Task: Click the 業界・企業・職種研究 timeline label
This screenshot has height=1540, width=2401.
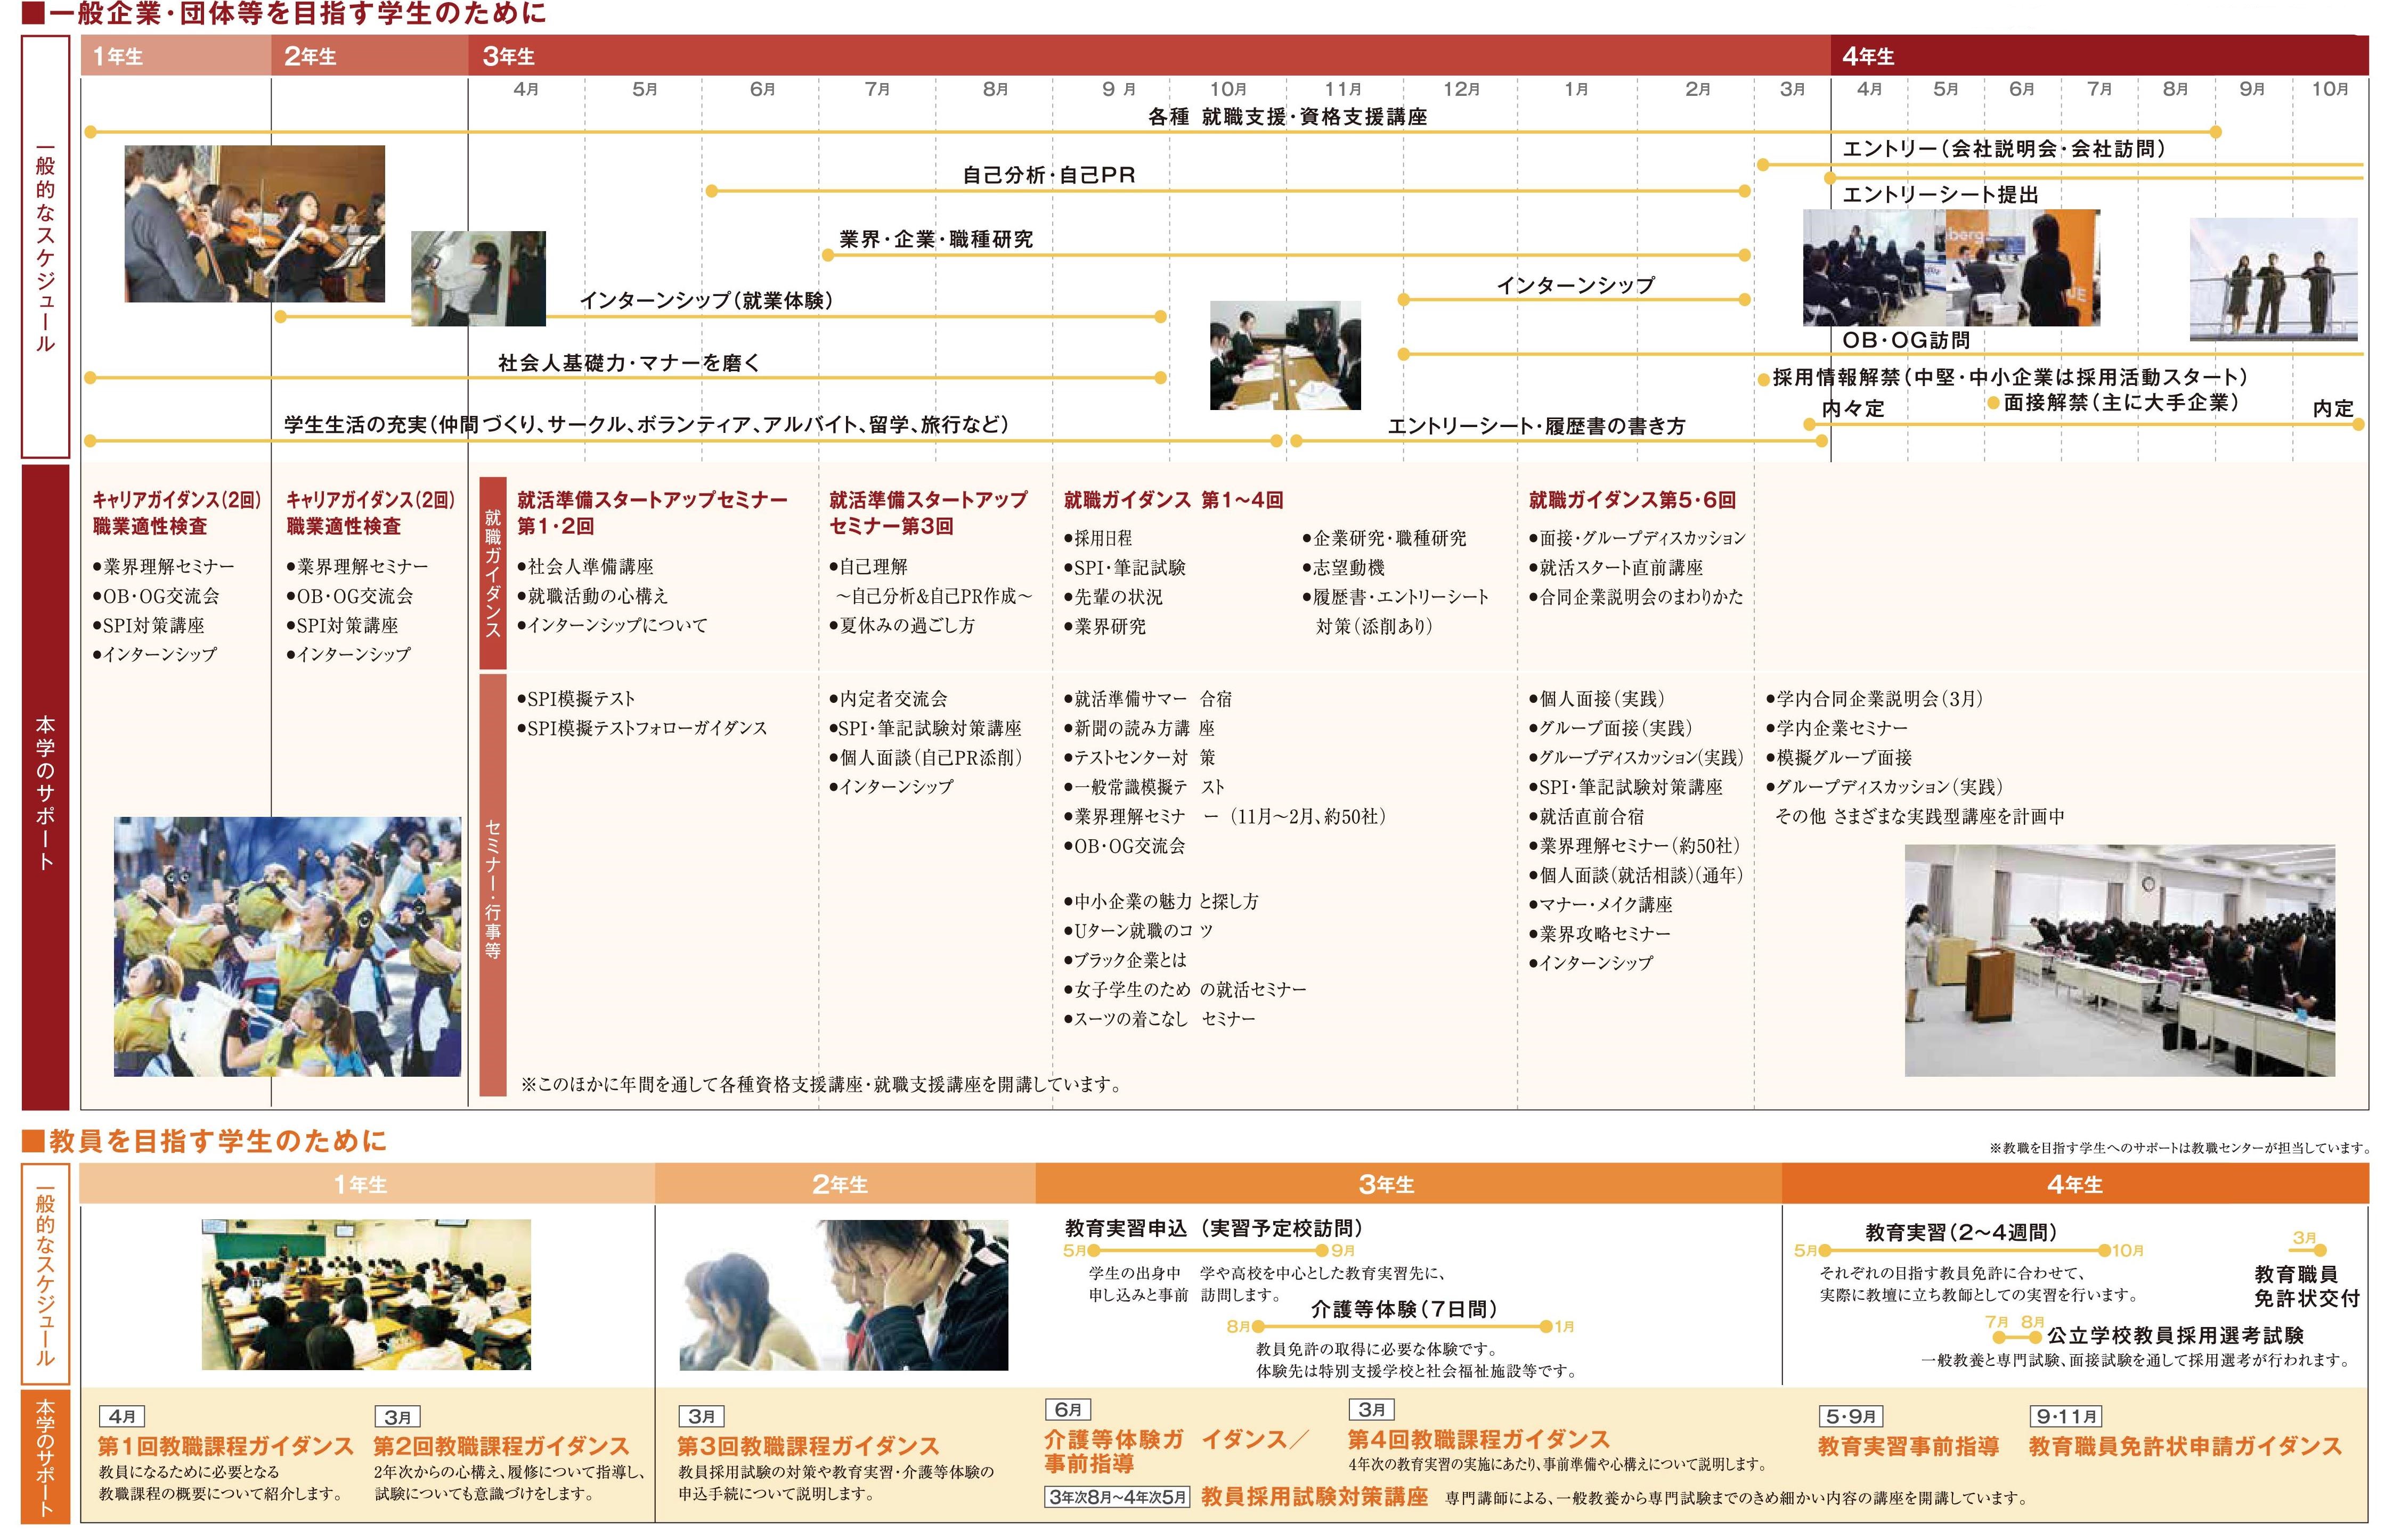Action: coord(935,239)
